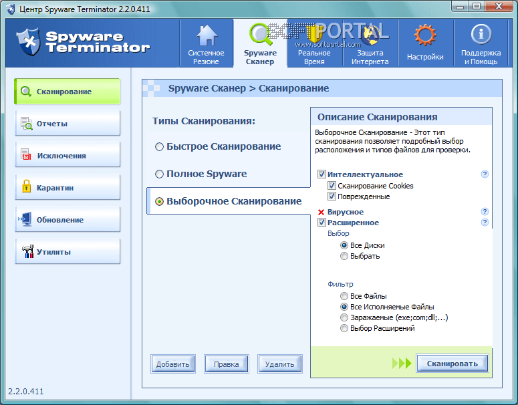Open the Сканирование sidebar section
Screen dimensions: 518x405
[68, 92]
